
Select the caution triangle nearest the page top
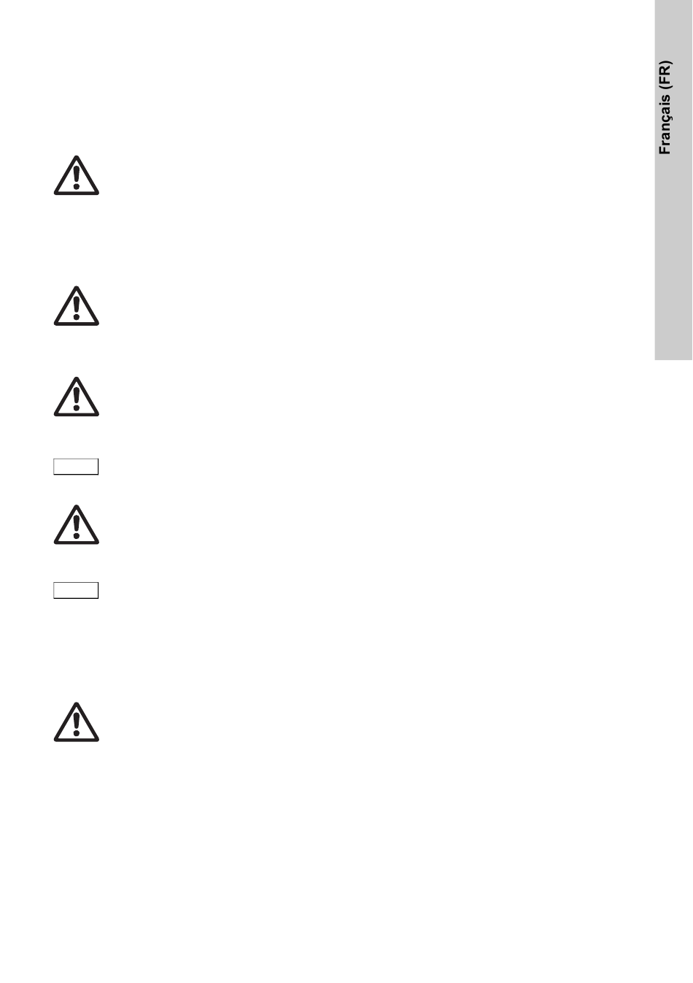pyautogui.click(x=76, y=175)
